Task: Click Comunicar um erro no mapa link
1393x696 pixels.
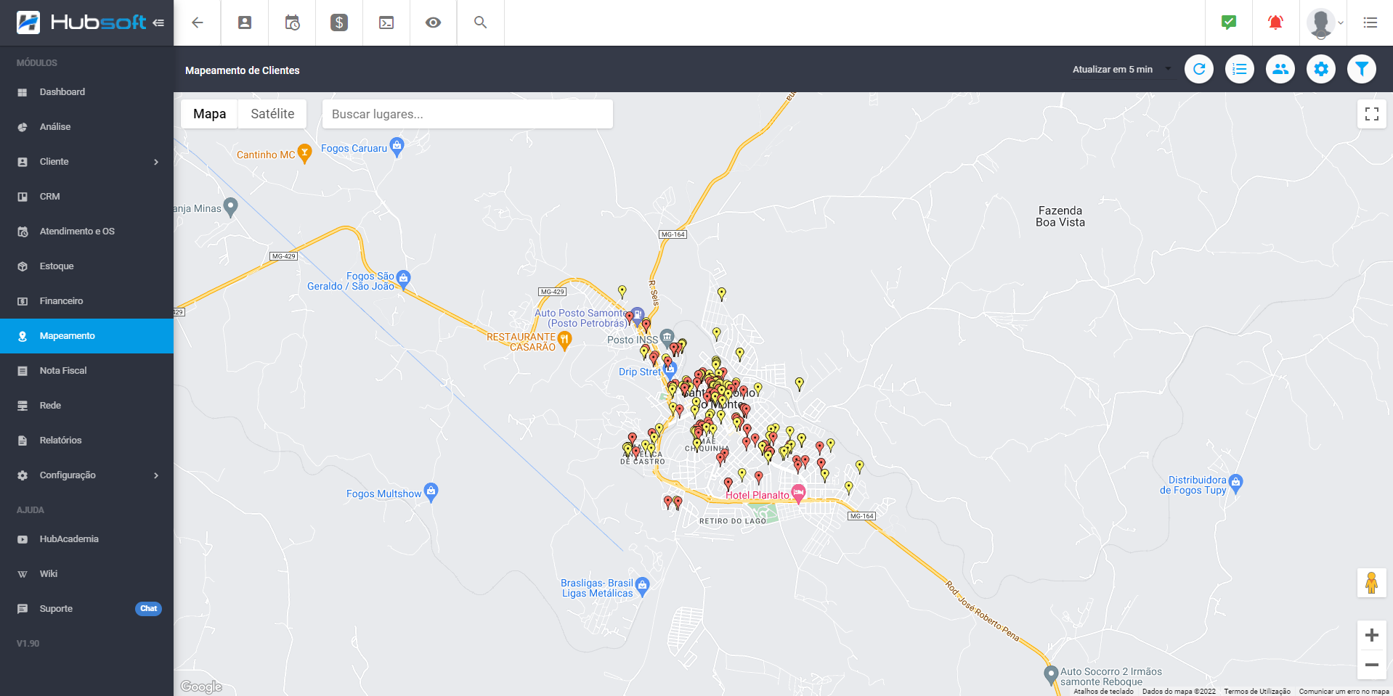Action: point(1344,692)
